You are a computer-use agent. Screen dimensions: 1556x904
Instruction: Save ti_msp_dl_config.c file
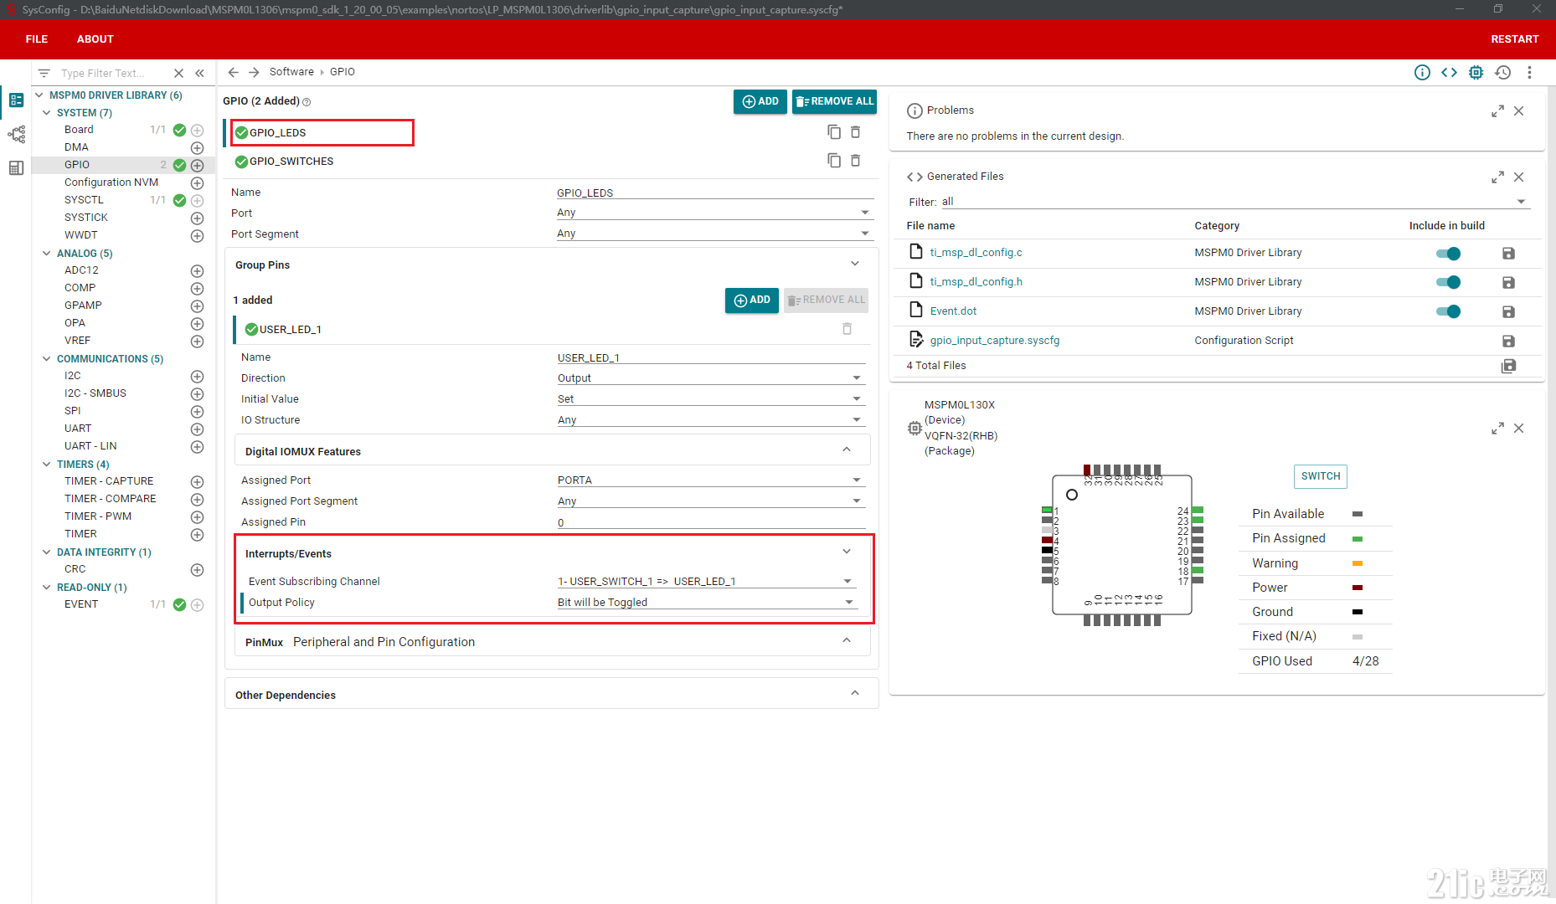[x=1508, y=254]
